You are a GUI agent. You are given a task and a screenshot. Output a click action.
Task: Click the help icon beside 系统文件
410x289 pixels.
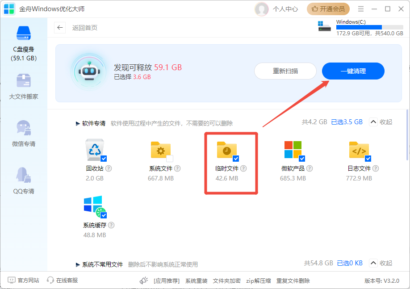[177, 168]
